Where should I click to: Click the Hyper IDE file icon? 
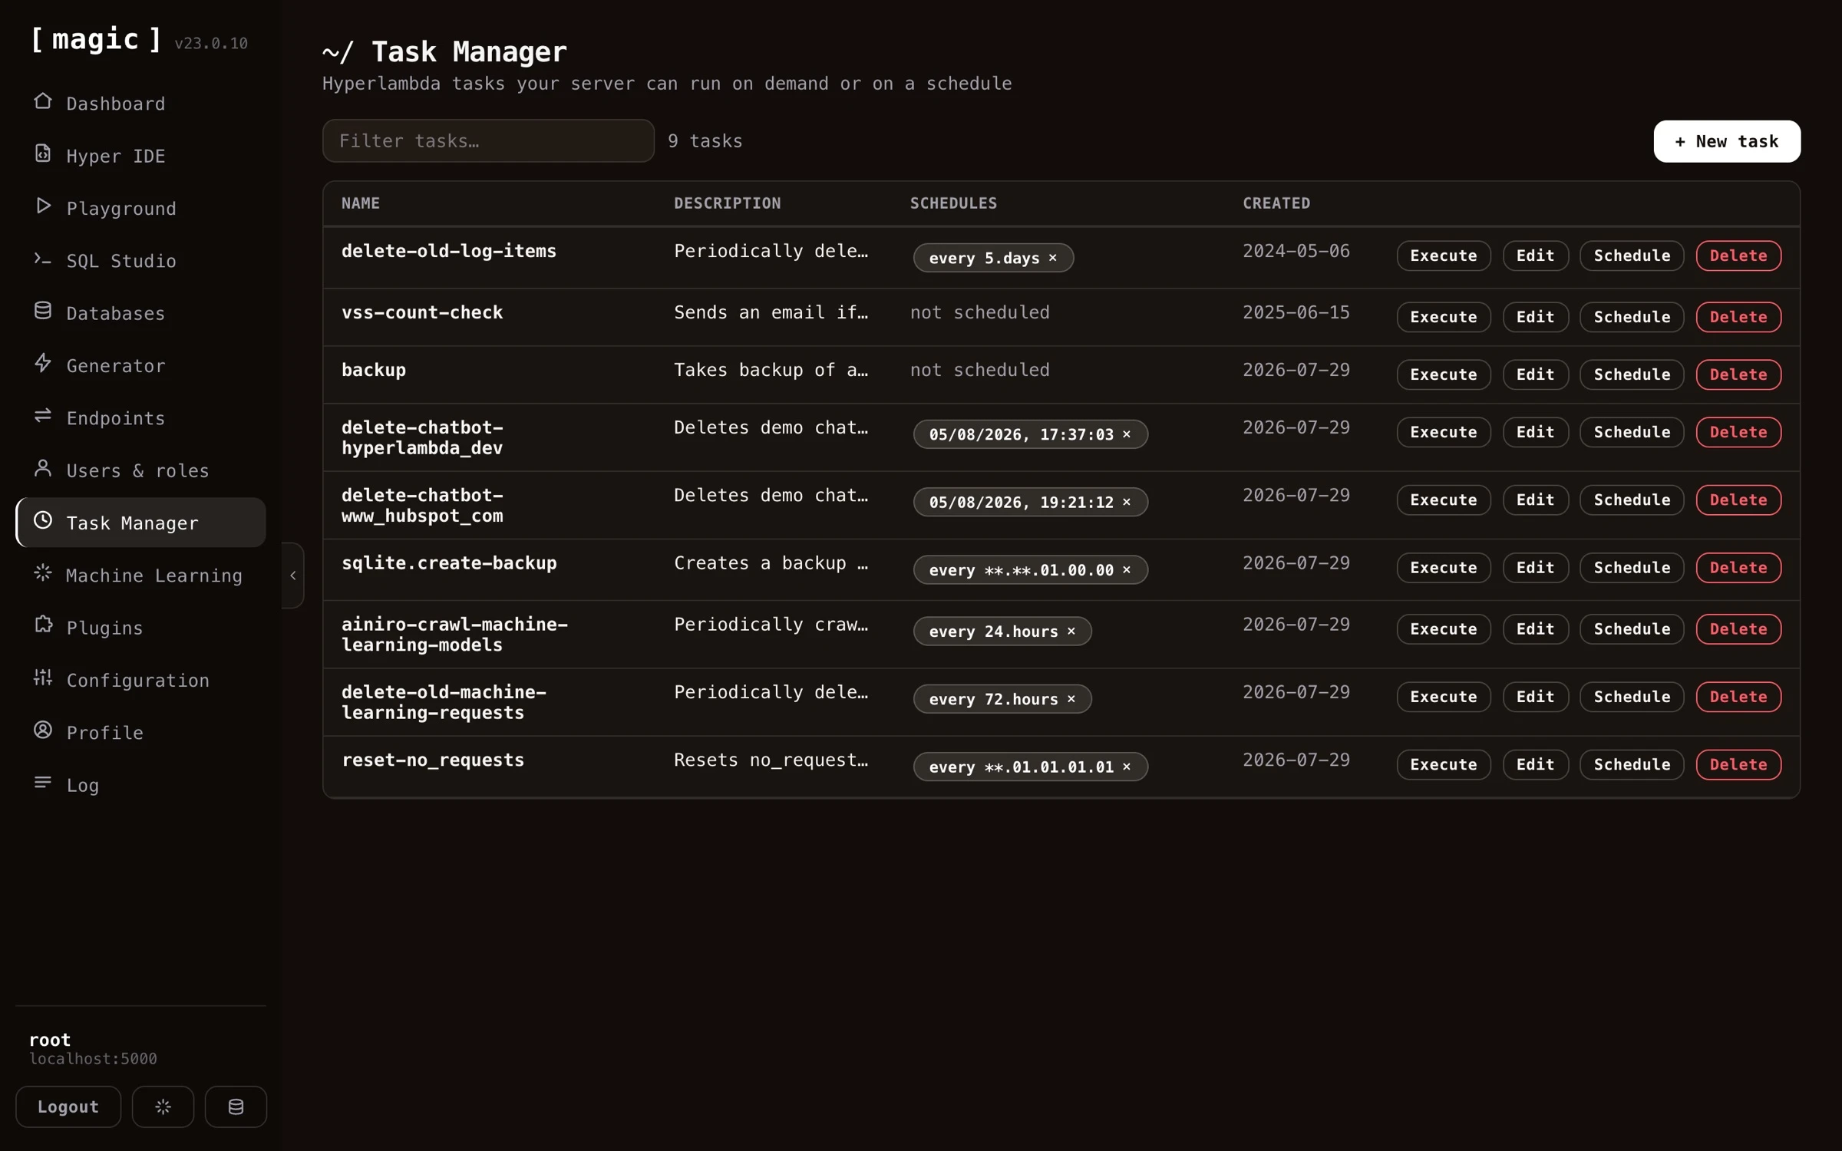[43, 153]
